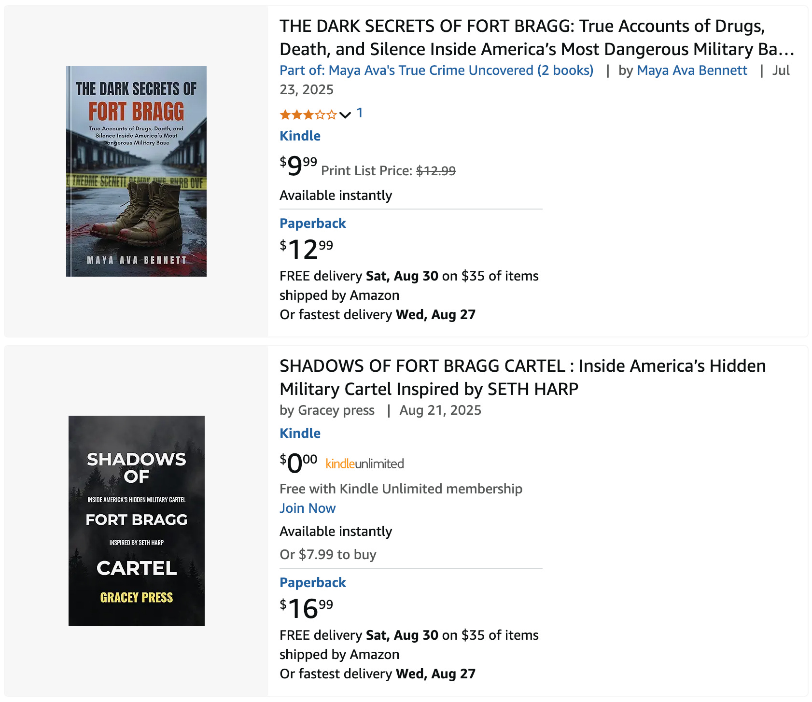Click the 'Or $7.99 to buy' text
The height and width of the screenshot is (702, 812).
click(x=328, y=555)
